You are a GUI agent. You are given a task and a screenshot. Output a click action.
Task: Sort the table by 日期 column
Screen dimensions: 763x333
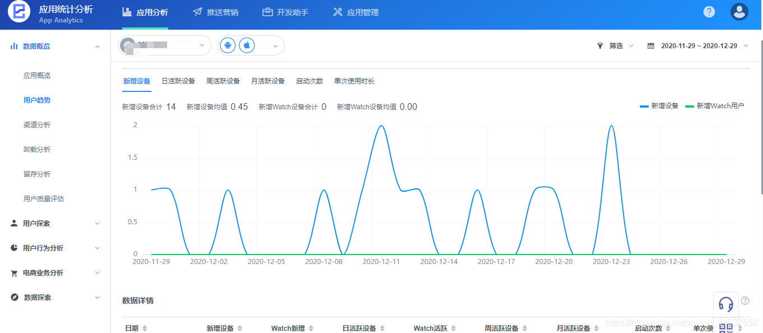pos(145,329)
